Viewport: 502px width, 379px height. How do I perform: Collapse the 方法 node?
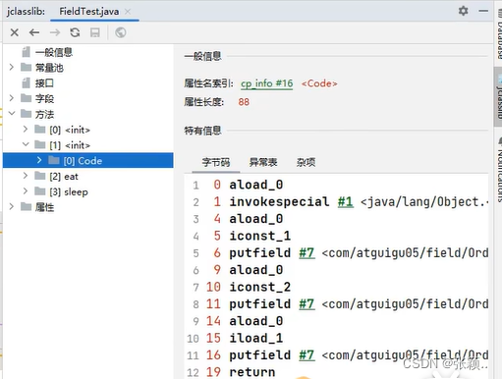pyautogui.click(x=12, y=114)
